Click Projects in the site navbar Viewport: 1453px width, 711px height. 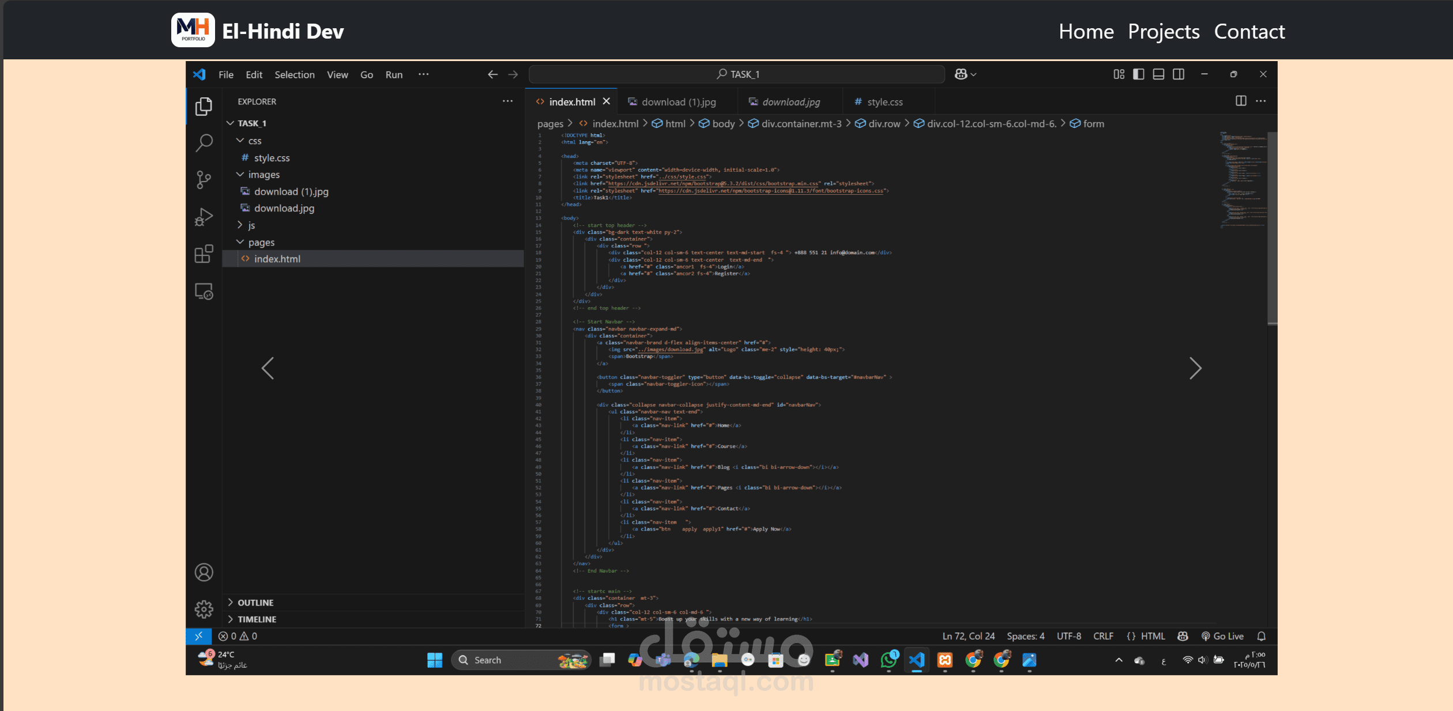[1164, 32]
